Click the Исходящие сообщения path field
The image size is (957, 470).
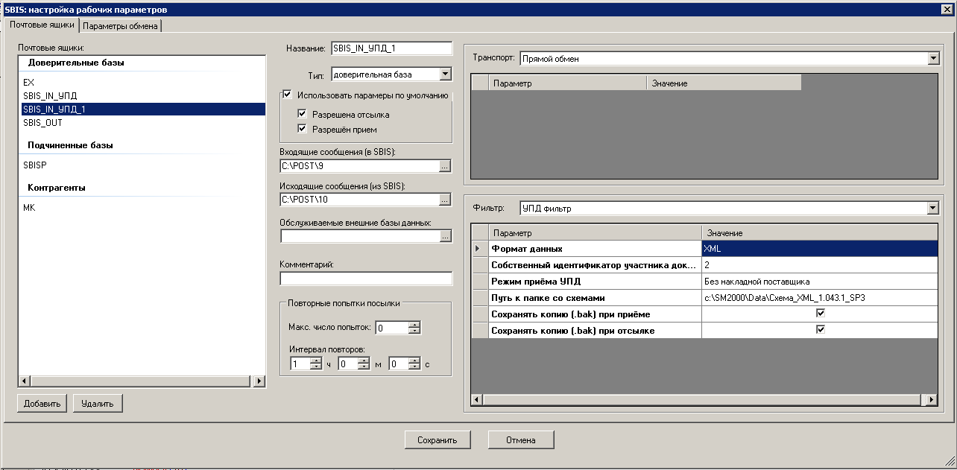click(x=359, y=200)
